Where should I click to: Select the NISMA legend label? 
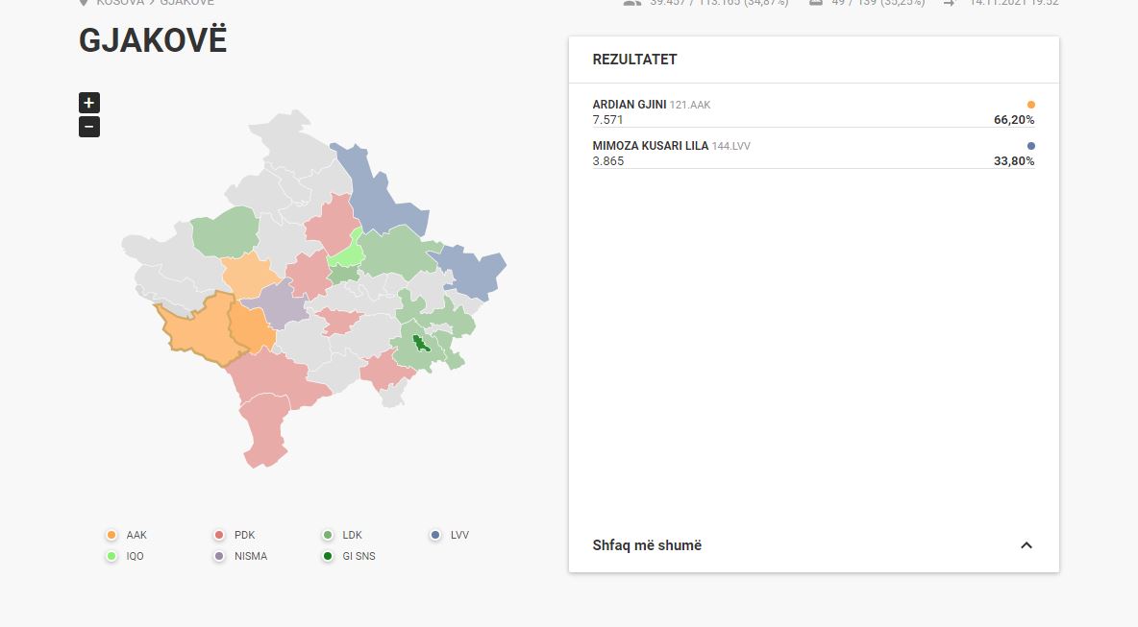251,556
